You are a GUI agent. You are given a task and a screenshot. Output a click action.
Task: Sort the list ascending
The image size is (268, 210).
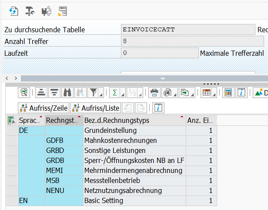point(41,92)
